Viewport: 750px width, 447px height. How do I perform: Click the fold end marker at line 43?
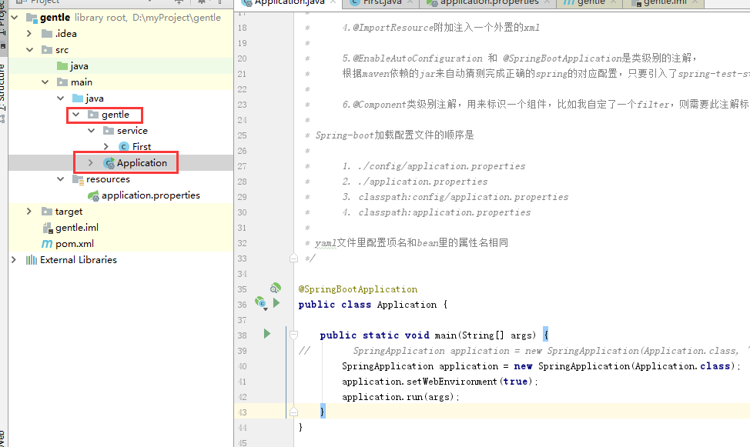coord(293,412)
